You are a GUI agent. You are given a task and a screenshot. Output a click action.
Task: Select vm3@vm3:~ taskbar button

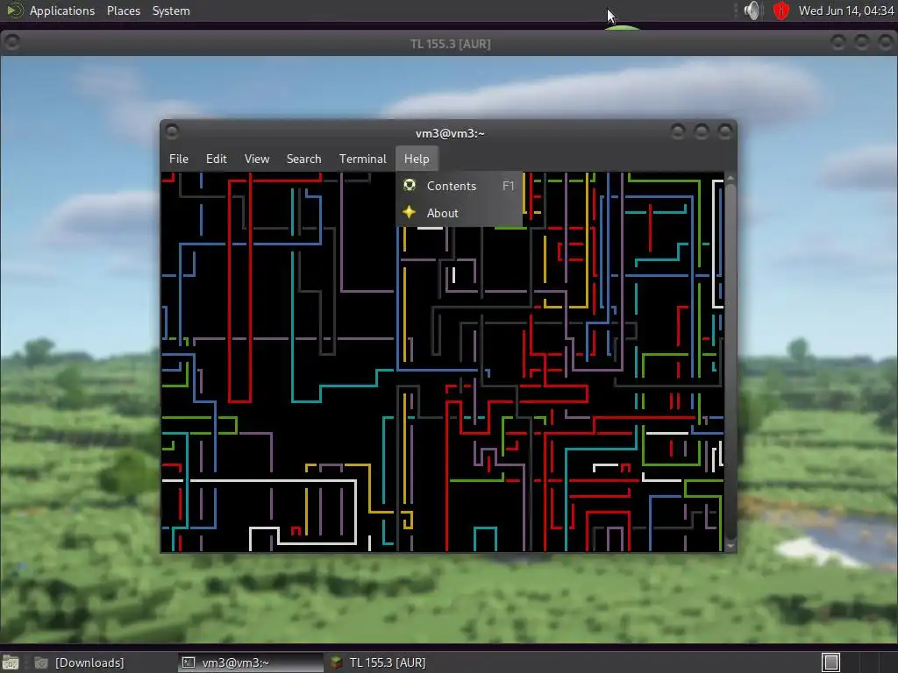click(250, 662)
